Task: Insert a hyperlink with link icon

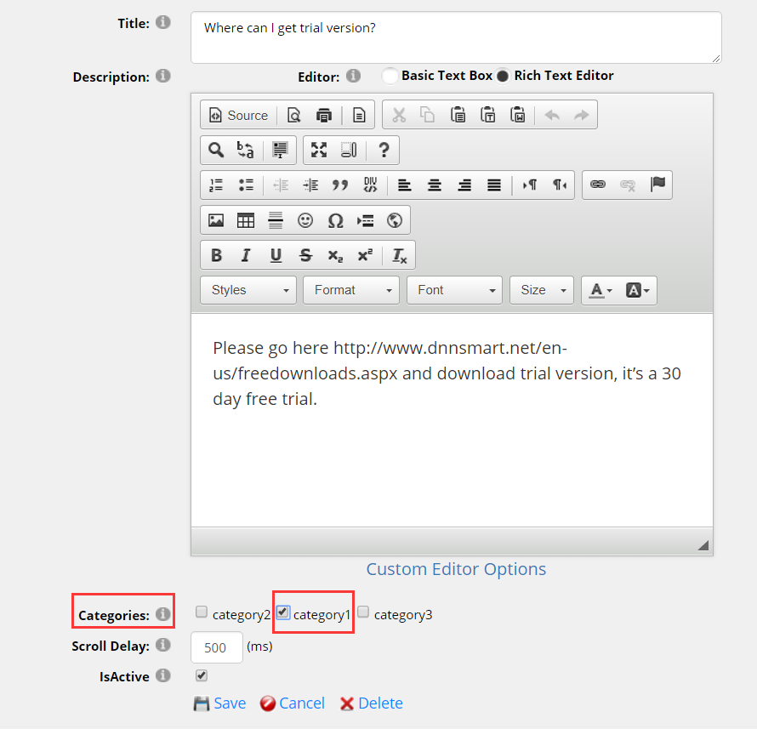Action: click(598, 185)
